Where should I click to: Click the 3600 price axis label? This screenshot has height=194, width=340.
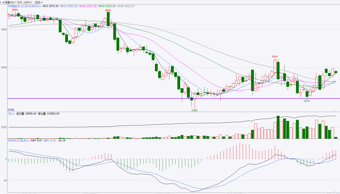tap(4, 67)
